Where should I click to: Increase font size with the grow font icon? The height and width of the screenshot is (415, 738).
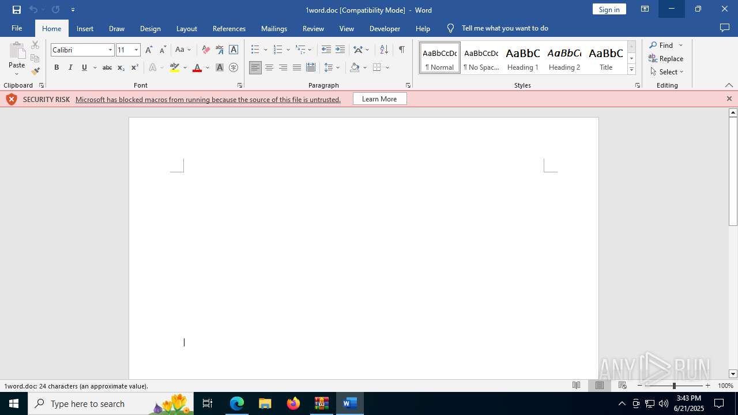[149, 50]
